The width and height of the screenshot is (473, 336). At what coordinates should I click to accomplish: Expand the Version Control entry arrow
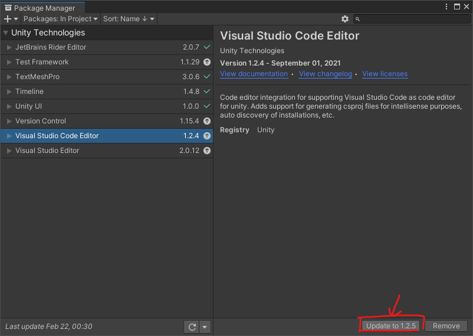(9, 121)
